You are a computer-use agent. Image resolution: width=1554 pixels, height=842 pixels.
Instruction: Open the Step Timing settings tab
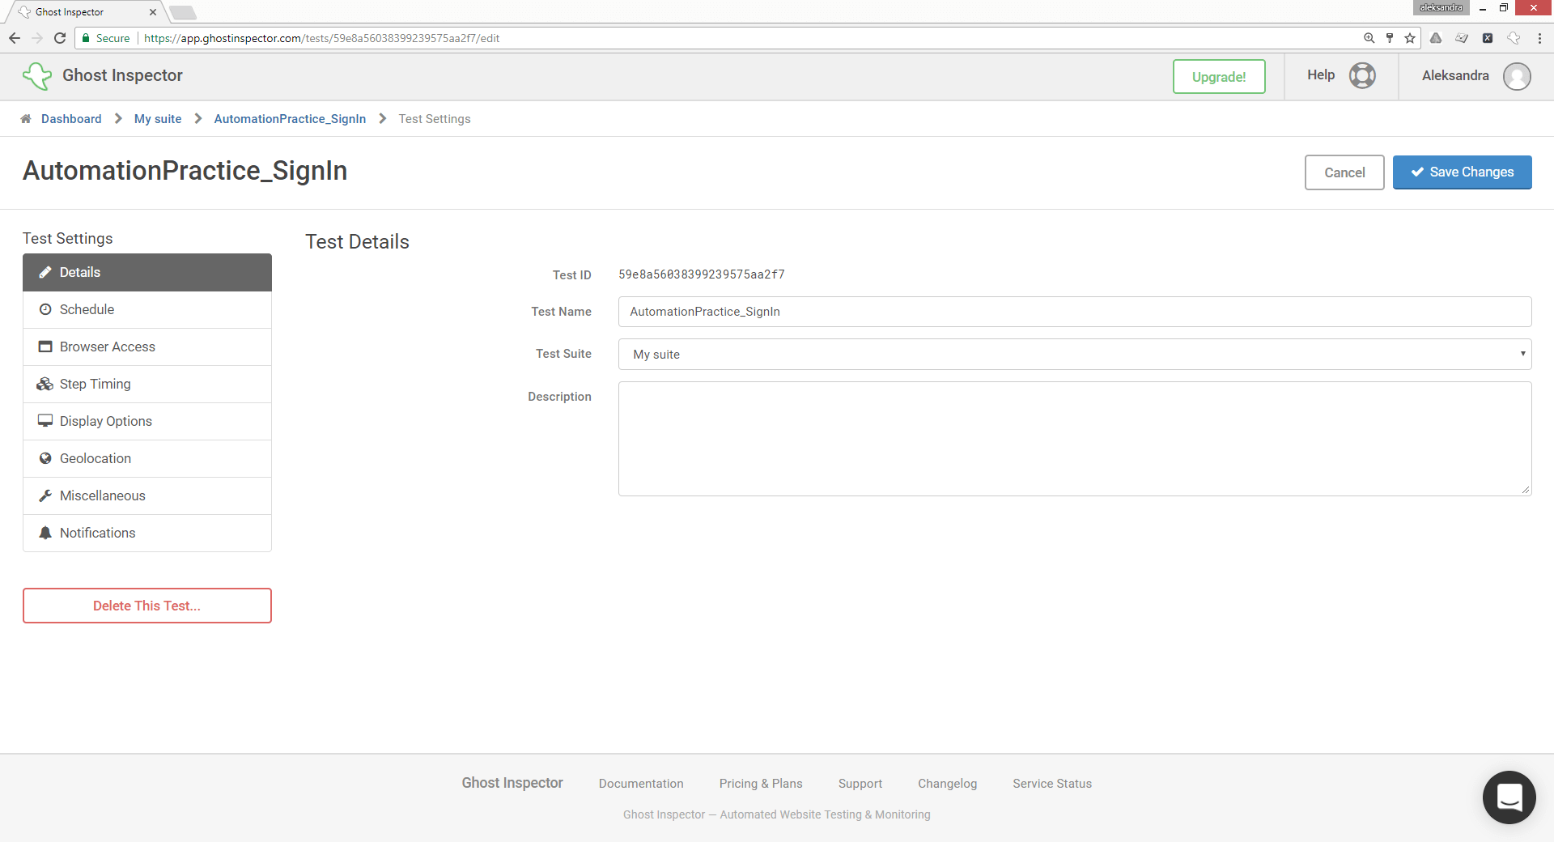pos(147,384)
